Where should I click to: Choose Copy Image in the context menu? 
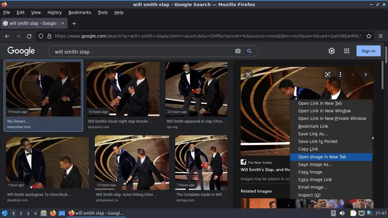[331, 172]
